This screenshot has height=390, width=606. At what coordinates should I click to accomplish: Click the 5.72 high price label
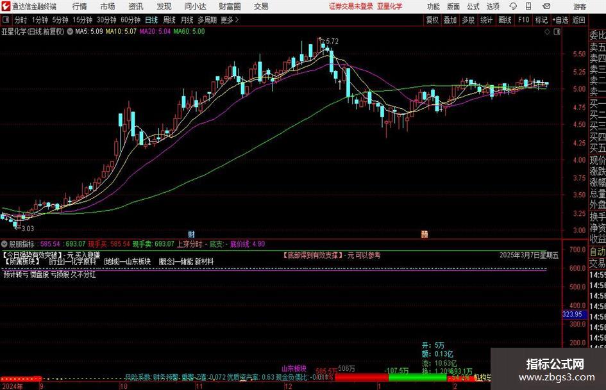[332, 42]
